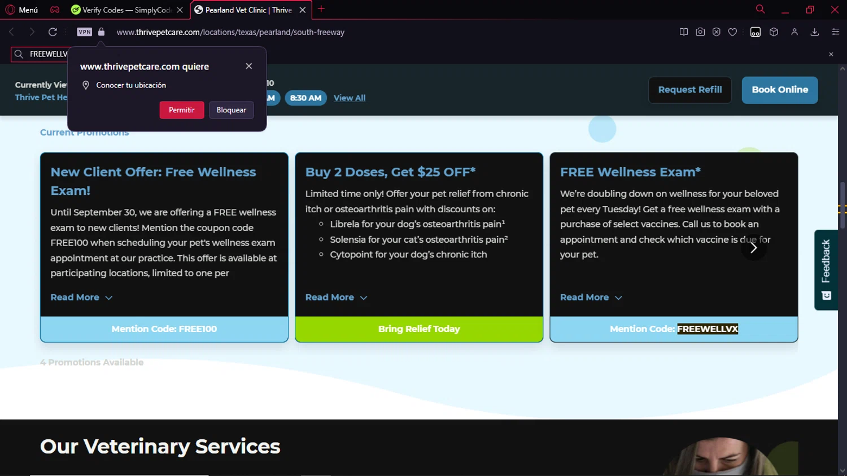Click the Librela osteoarthritis bullet text
Image resolution: width=847 pixels, height=476 pixels.
(x=417, y=224)
